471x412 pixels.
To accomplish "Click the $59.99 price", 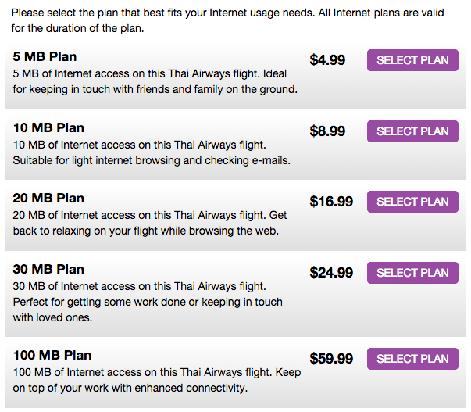I will click(x=331, y=359).
